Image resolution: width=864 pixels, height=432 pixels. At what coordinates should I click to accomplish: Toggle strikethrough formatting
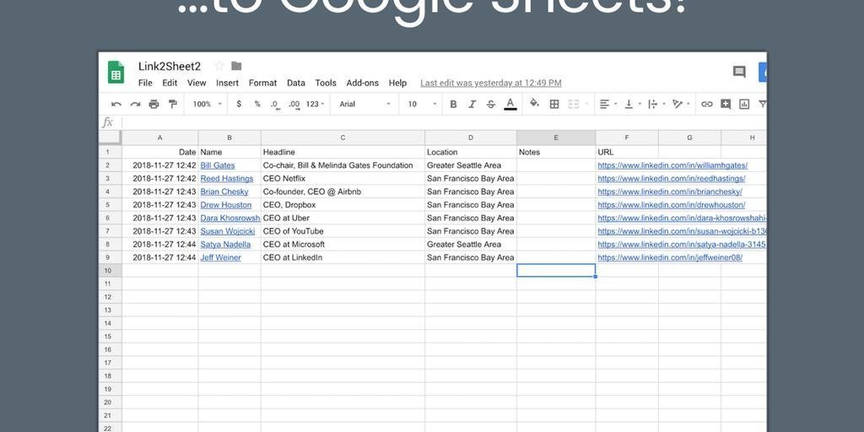tap(490, 104)
